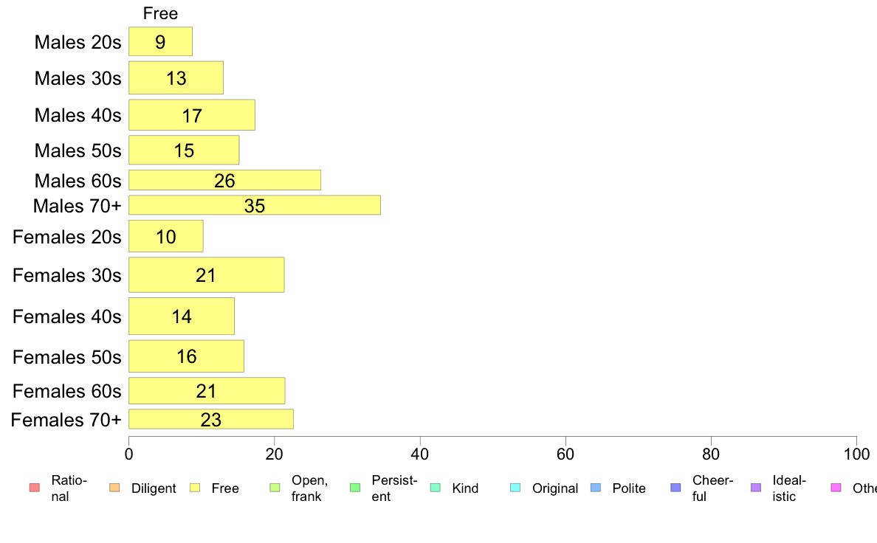This screenshot has width=877, height=543.
Task: Click the Females 30s bar showing 21
Action: 207,274
